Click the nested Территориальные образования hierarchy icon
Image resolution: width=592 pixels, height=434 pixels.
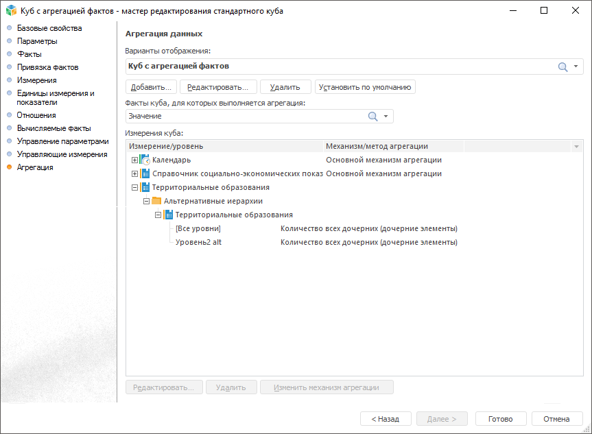click(x=168, y=215)
